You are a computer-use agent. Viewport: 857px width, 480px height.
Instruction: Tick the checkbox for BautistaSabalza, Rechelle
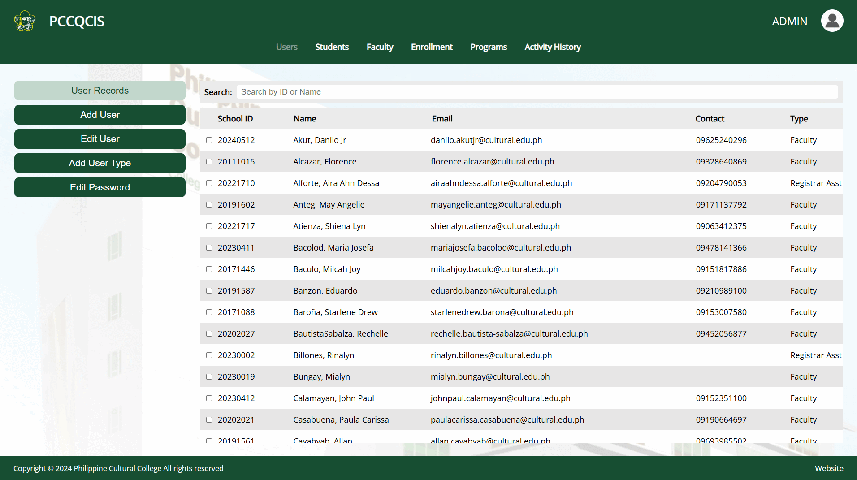(209, 334)
